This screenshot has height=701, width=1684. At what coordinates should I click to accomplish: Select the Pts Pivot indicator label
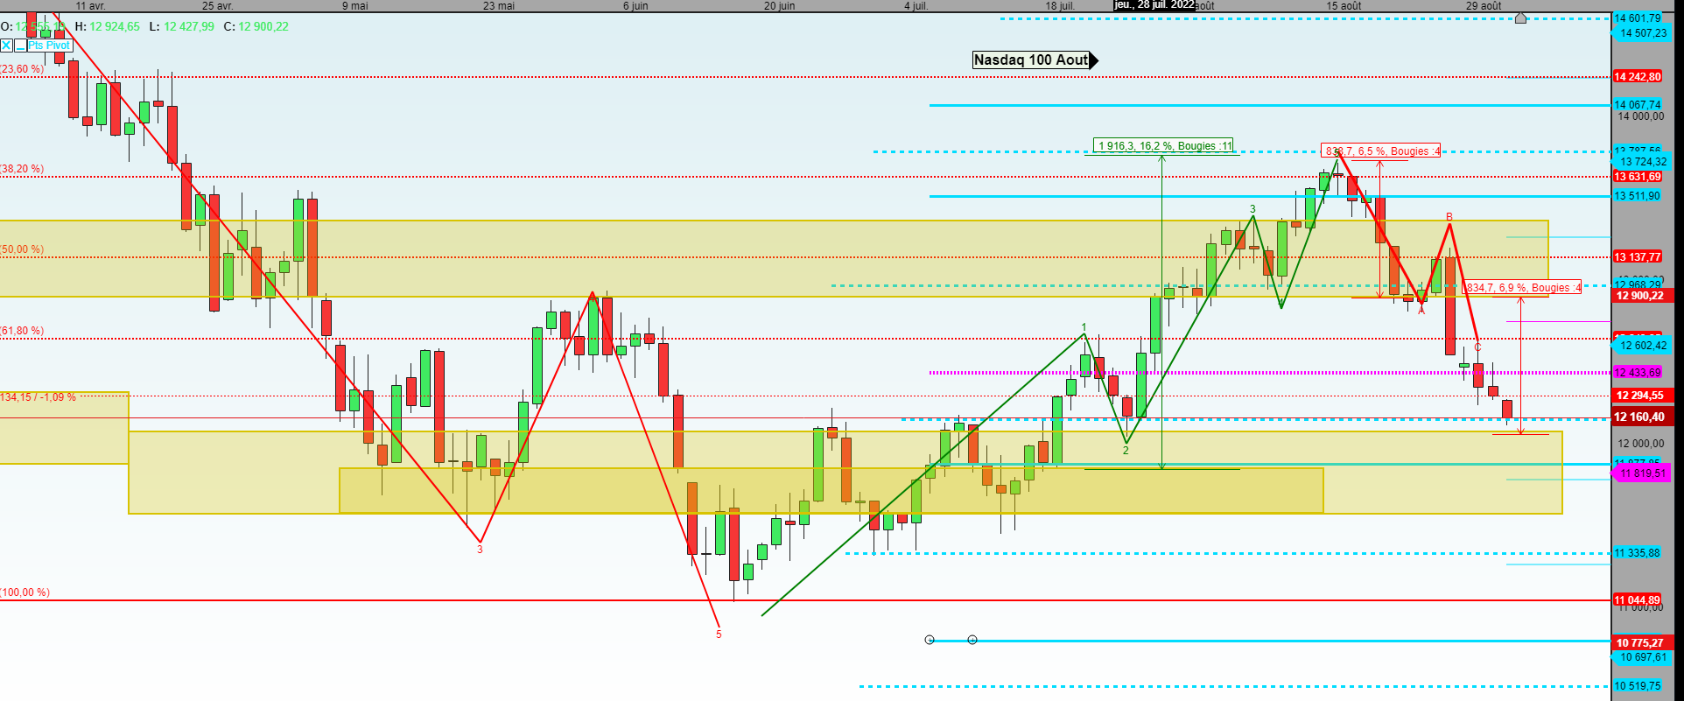[49, 46]
